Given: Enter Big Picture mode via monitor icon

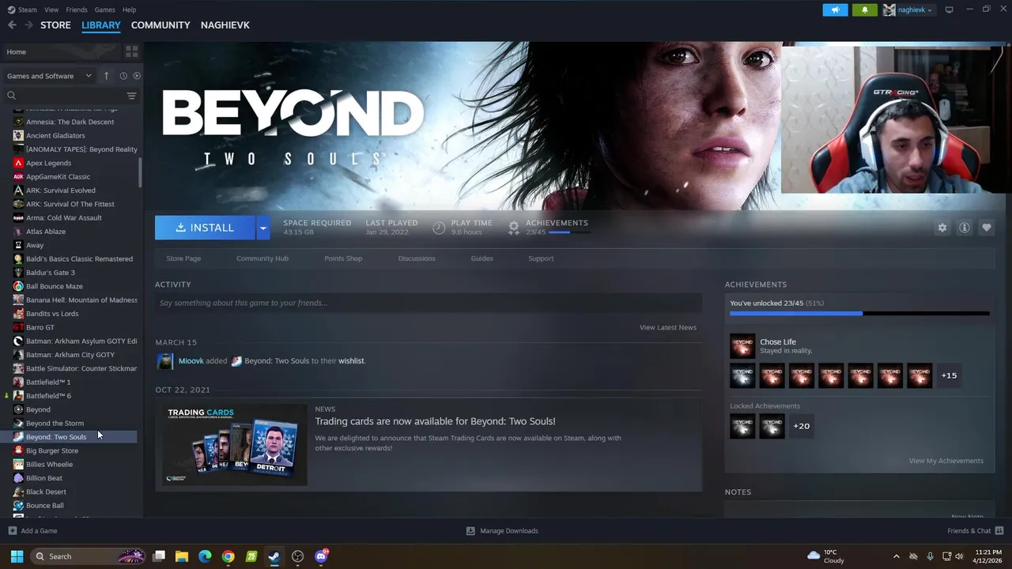Looking at the screenshot, I should coord(949,9).
